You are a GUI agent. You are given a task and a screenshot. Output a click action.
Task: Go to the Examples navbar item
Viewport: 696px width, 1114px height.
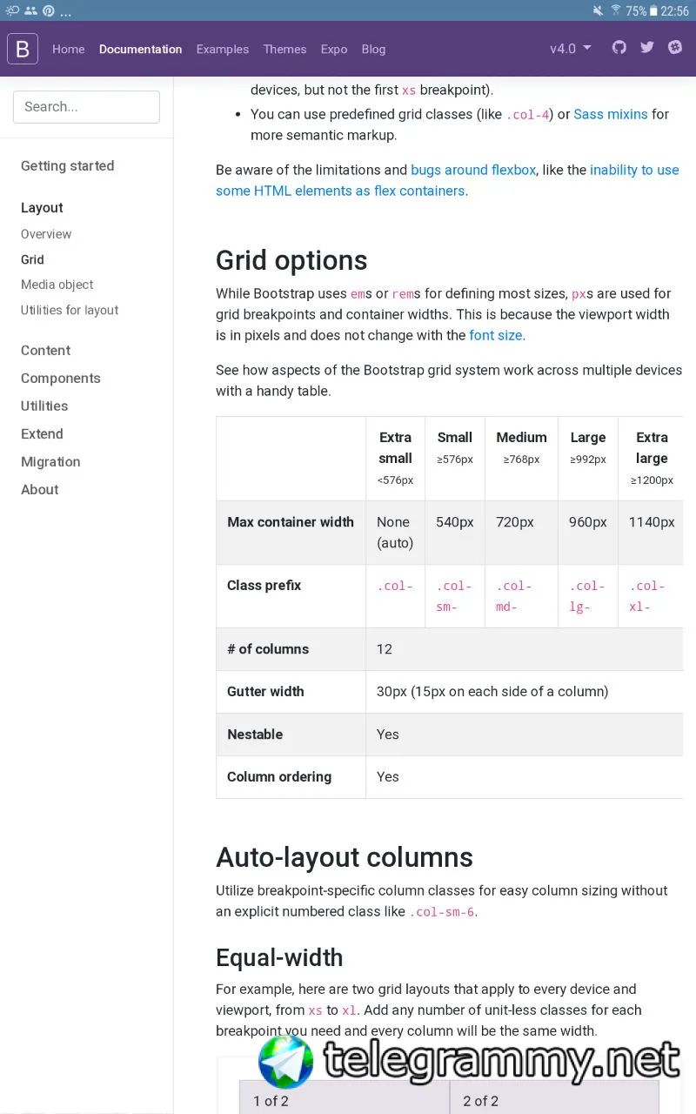click(x=223, y=50)
